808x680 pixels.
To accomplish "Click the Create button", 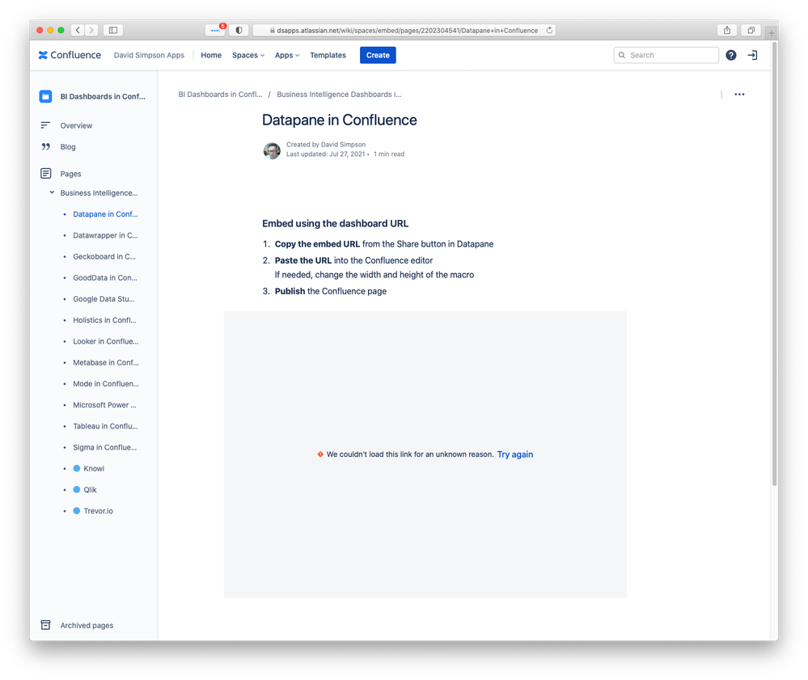I will [x=378, y=55].
